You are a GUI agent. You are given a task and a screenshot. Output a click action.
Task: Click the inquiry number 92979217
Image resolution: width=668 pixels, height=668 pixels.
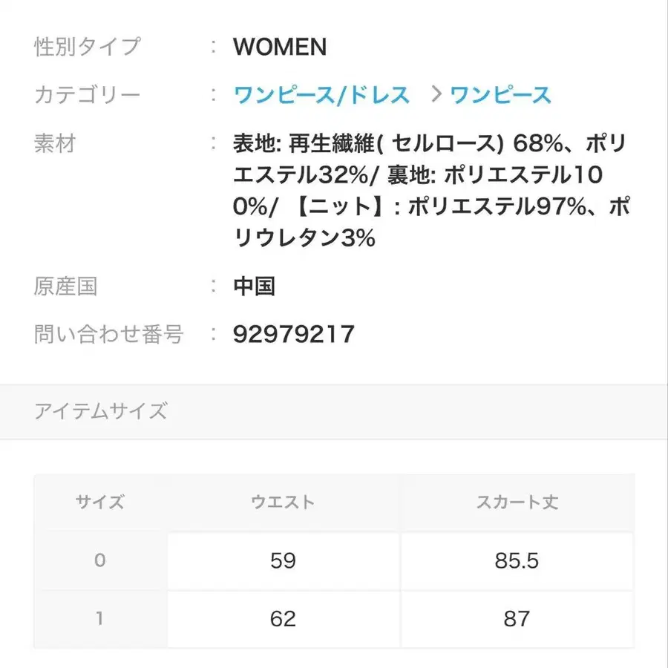pyautogui.click(x=294, y=334)
